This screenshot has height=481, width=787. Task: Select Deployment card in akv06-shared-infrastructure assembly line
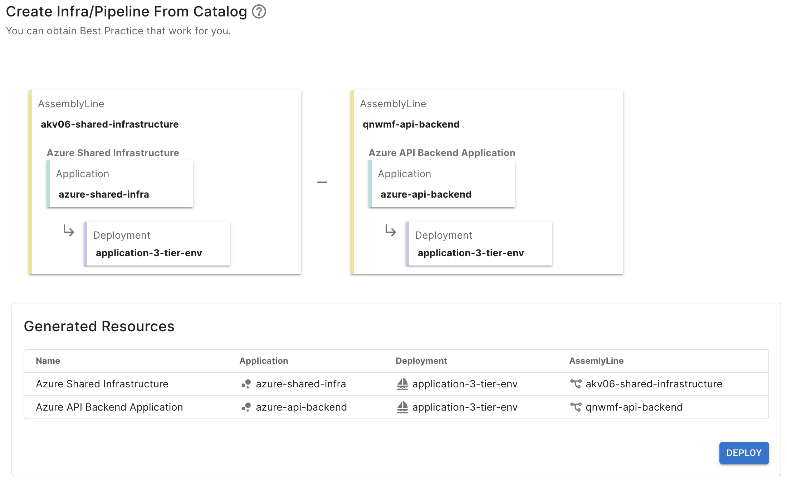tap(157, 244)
